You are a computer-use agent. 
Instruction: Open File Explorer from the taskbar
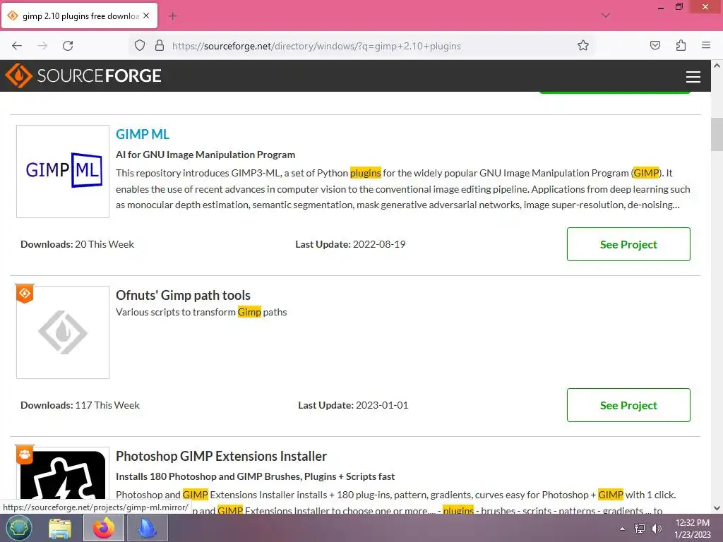click(59, 528)
